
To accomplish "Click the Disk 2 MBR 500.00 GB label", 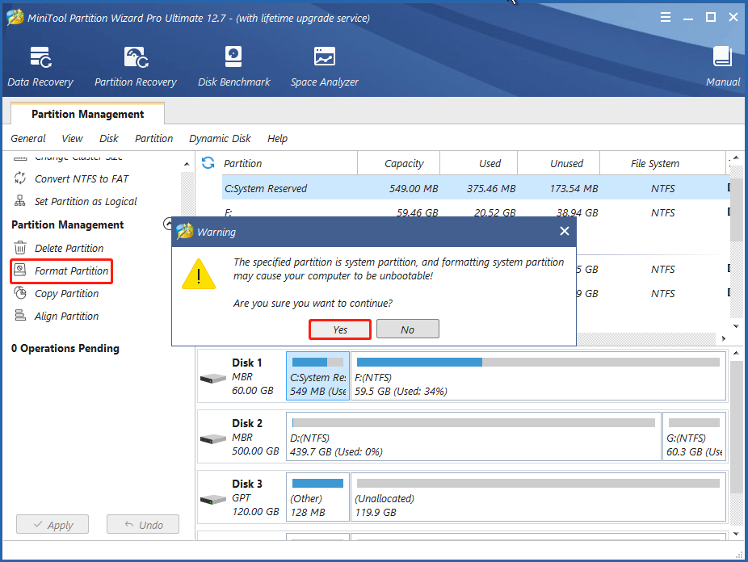I will pos(255,437).
